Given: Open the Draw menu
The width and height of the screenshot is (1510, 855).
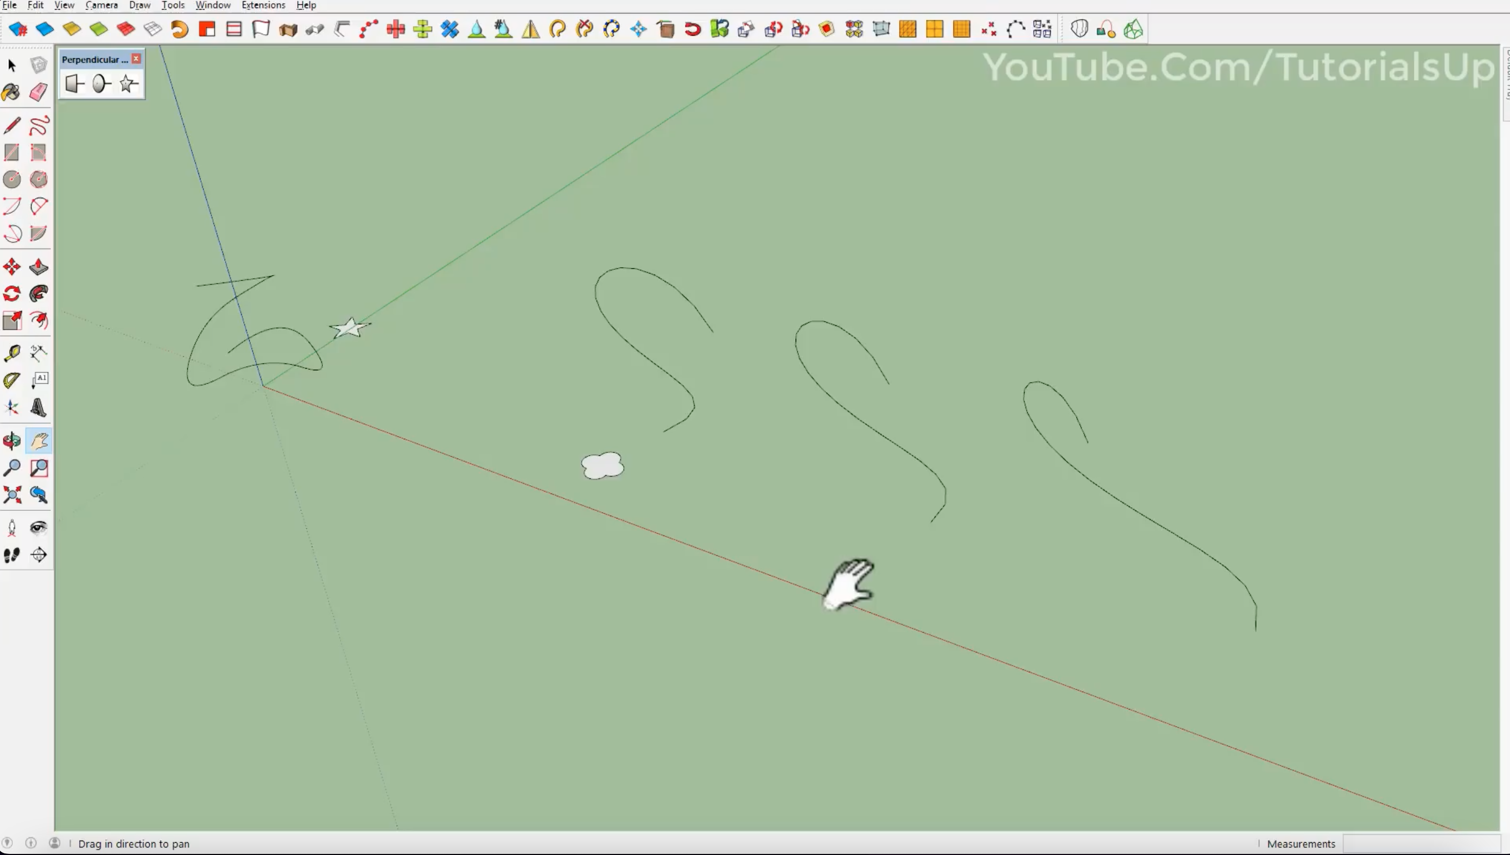Looking at the screenshot, I should click(x=140, y=5).
